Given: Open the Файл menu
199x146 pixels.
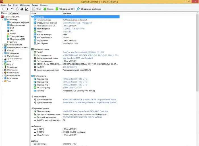Looking at the screenshot, I should 3,5.
